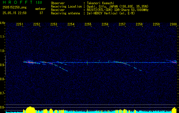Click the Observer label

pyautogui.click(x=58, y=3)
